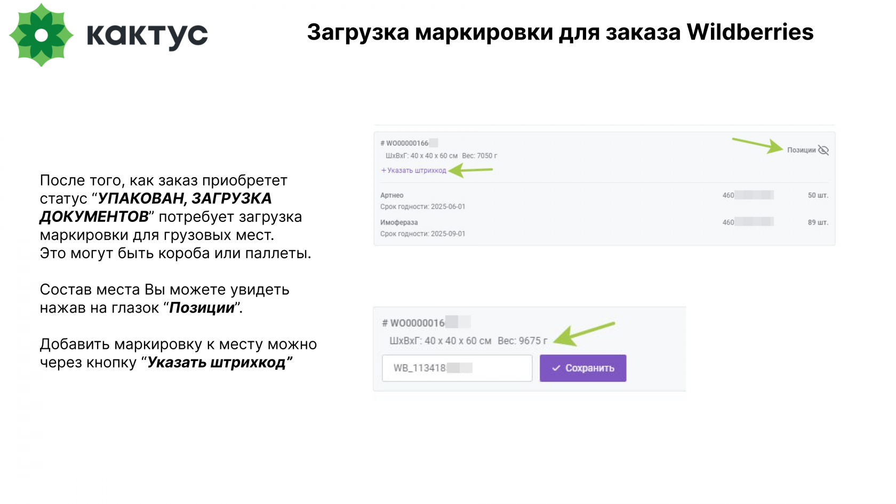Image resolution: width=896 pixels, height=504 pixels.
Task: Select the Имофераза product row name
Action: (x=399, y=222)
